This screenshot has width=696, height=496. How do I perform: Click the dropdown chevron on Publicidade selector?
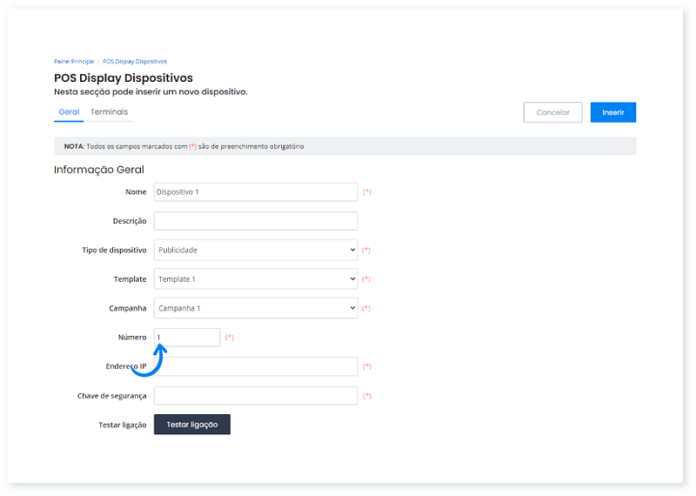click(352, 250)
